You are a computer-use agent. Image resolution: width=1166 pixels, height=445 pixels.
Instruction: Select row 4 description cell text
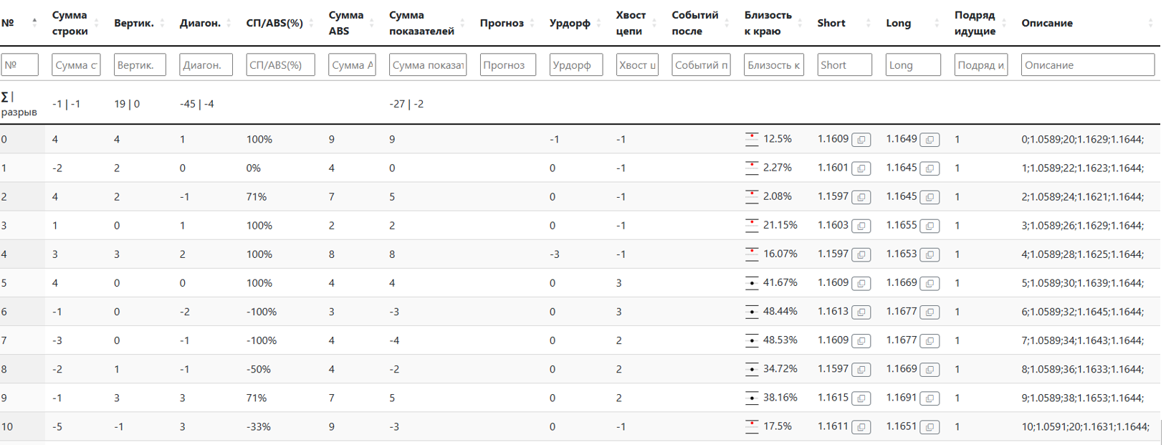1082,254
